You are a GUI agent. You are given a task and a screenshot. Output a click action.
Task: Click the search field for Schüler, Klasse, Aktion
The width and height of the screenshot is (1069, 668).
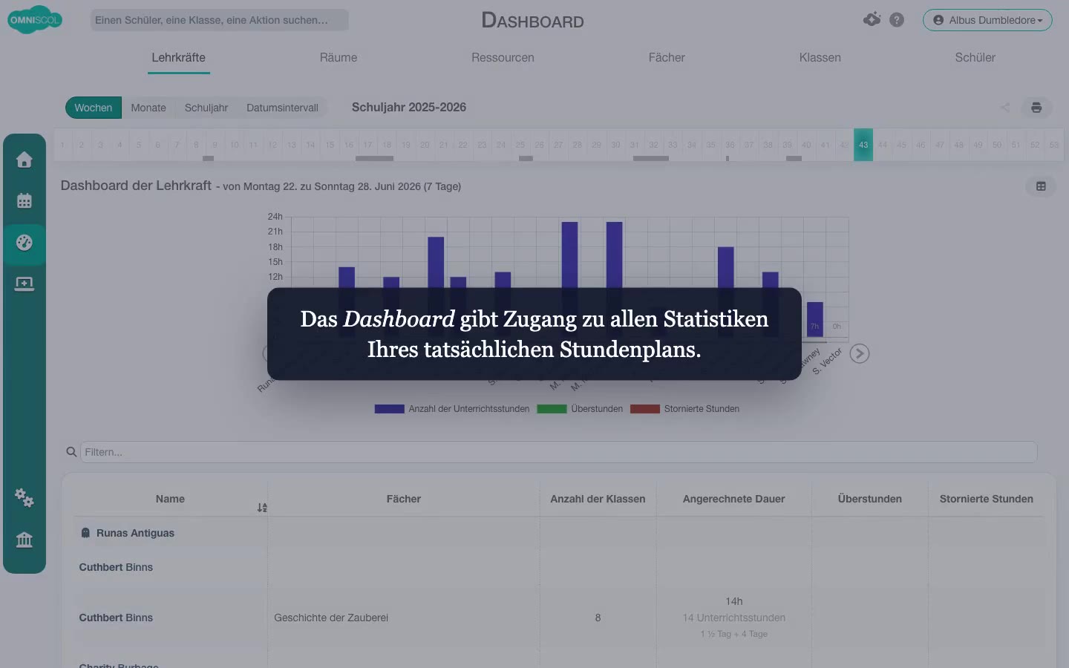click(x=219, y=20)
